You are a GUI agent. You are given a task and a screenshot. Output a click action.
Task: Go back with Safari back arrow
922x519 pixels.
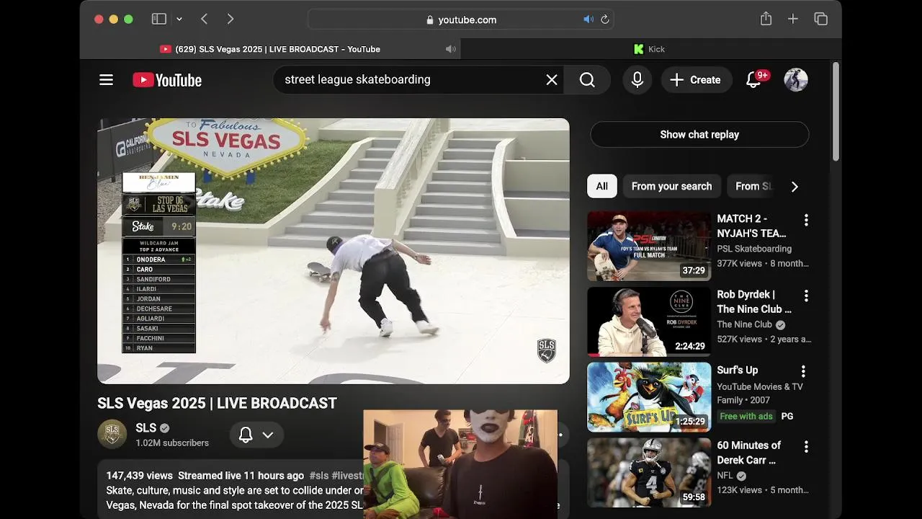[205, 19]
